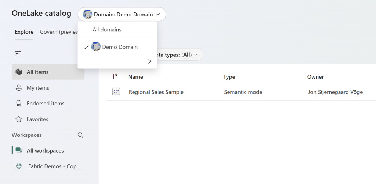
Task: Open the Regional Sales Sample item
Action: (x=156, y=92)
